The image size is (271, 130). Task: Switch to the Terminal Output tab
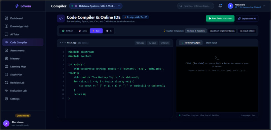coord(191,43)
